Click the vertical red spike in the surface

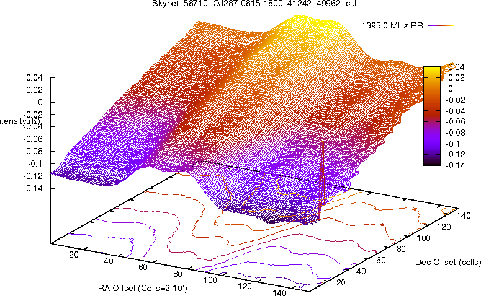(321, 181)
